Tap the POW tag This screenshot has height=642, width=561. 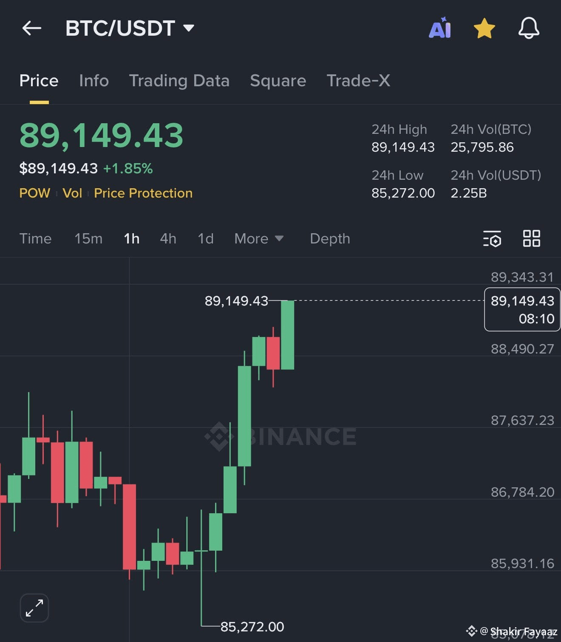point(35,193)
